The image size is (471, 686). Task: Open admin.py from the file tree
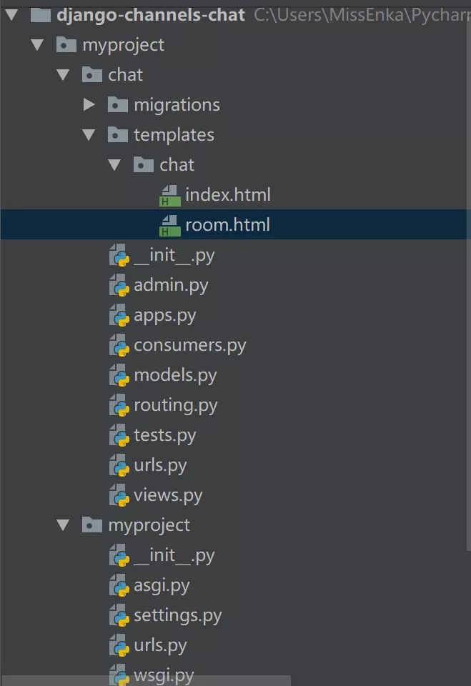pyautogui.click(x=171, y=286)
